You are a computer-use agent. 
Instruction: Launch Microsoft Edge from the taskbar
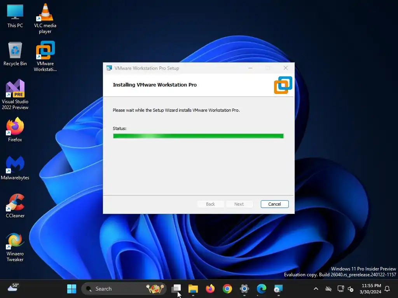pos(261,289)
